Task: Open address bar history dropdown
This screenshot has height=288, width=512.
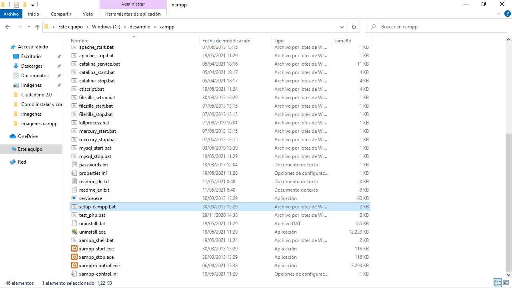Action: click(342, 27)
